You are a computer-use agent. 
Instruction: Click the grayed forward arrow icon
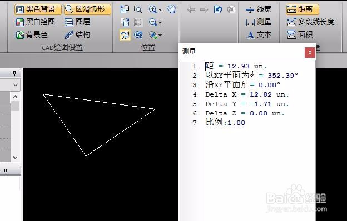[x=204, y=9]
